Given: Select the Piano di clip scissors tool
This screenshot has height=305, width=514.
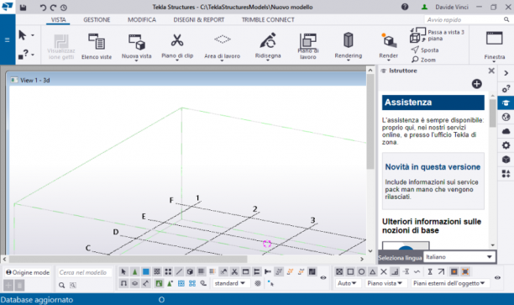Looking at the screenshot, I should coord(177,40).
